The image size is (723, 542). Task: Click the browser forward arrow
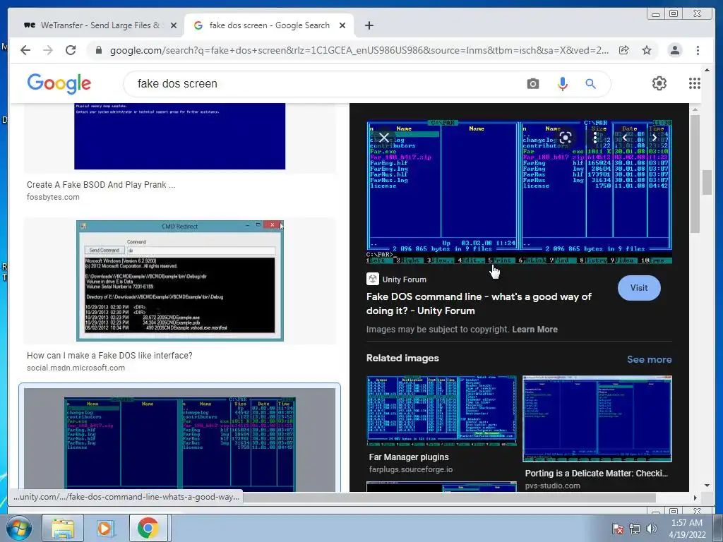[48, 50]
